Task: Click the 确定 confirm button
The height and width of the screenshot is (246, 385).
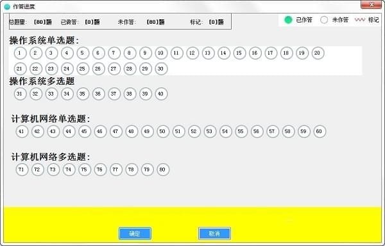Action: pos(135,233)
